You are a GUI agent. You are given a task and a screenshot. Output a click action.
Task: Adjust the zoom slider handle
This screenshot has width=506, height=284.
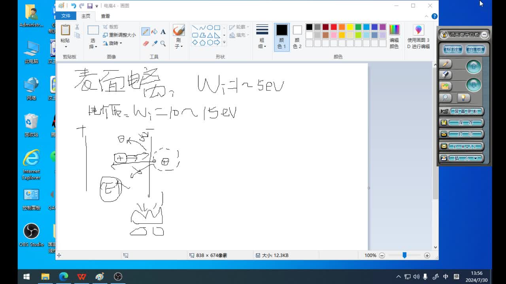404,255
